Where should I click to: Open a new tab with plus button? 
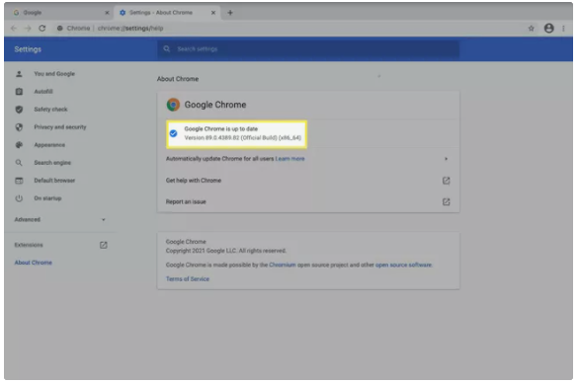[230, 13]
